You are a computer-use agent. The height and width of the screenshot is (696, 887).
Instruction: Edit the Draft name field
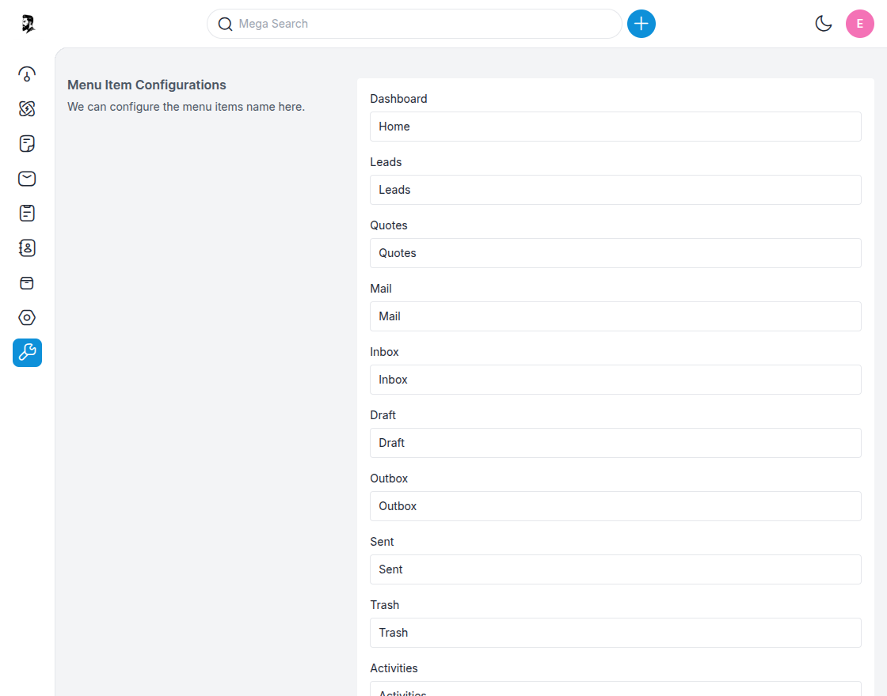click(615, 443)
